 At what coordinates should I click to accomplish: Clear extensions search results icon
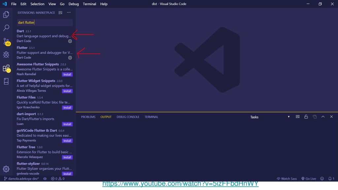coord(60,13)
